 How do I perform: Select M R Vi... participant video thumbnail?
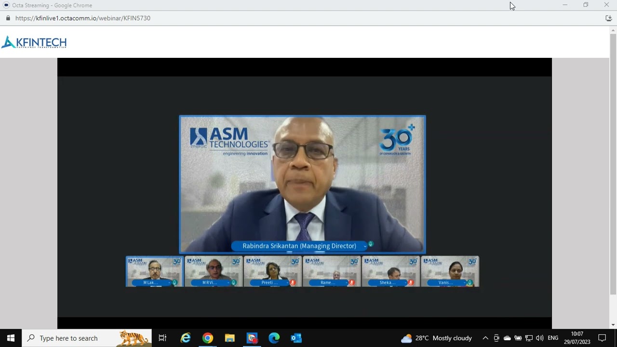point(214,271)
